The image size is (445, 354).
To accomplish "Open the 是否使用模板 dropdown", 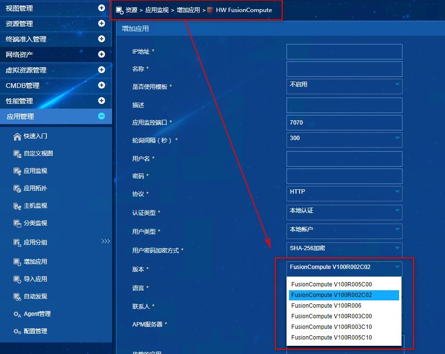I will coord(344,86).
